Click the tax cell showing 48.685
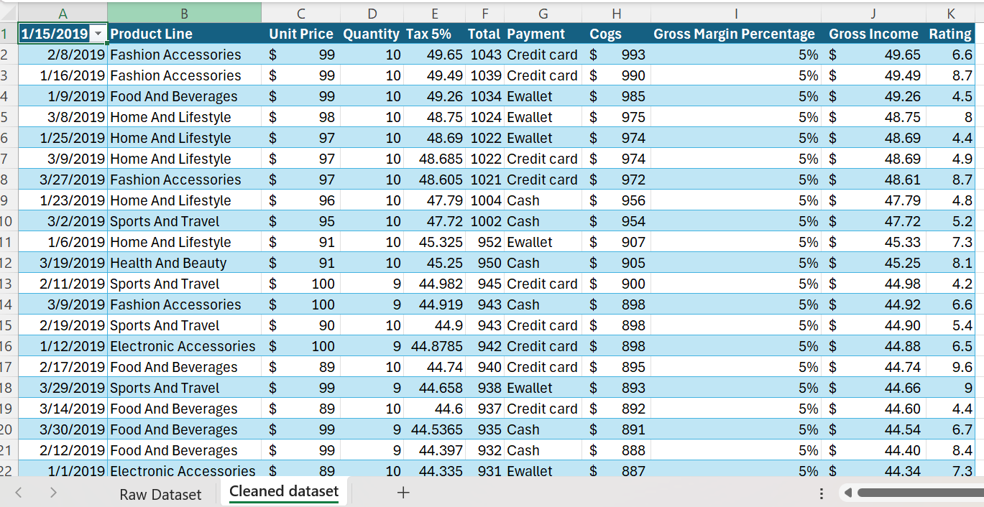Viewport: 984px width, 507px height. (434, 159)
